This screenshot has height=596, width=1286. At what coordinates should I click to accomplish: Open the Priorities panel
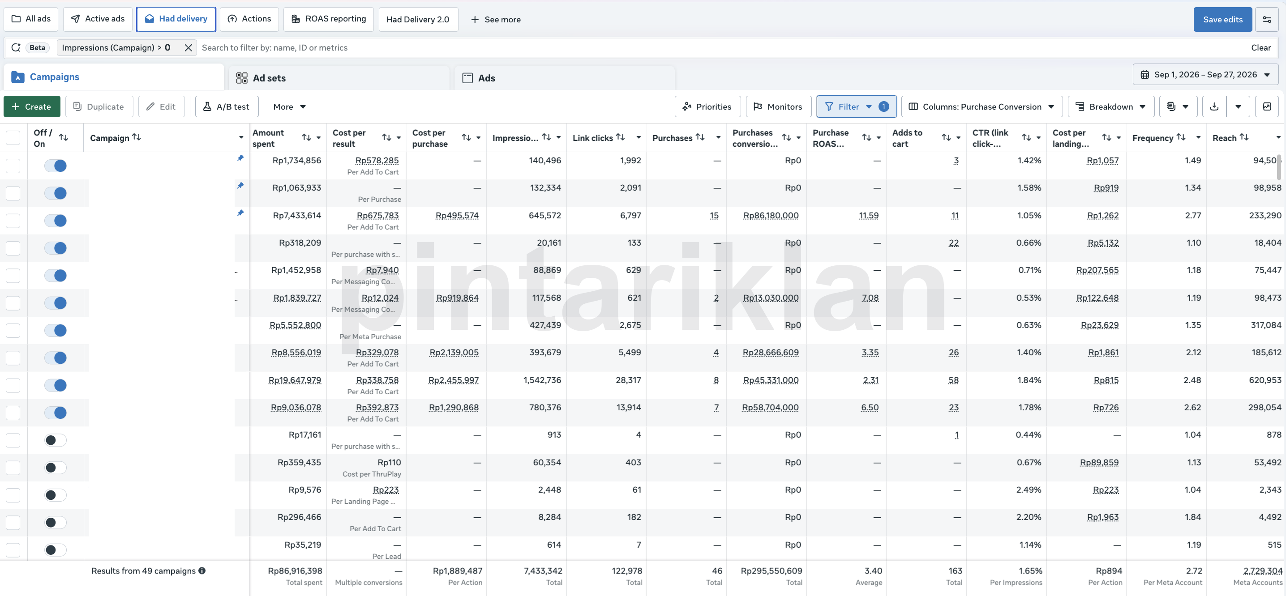pos(707,107)
